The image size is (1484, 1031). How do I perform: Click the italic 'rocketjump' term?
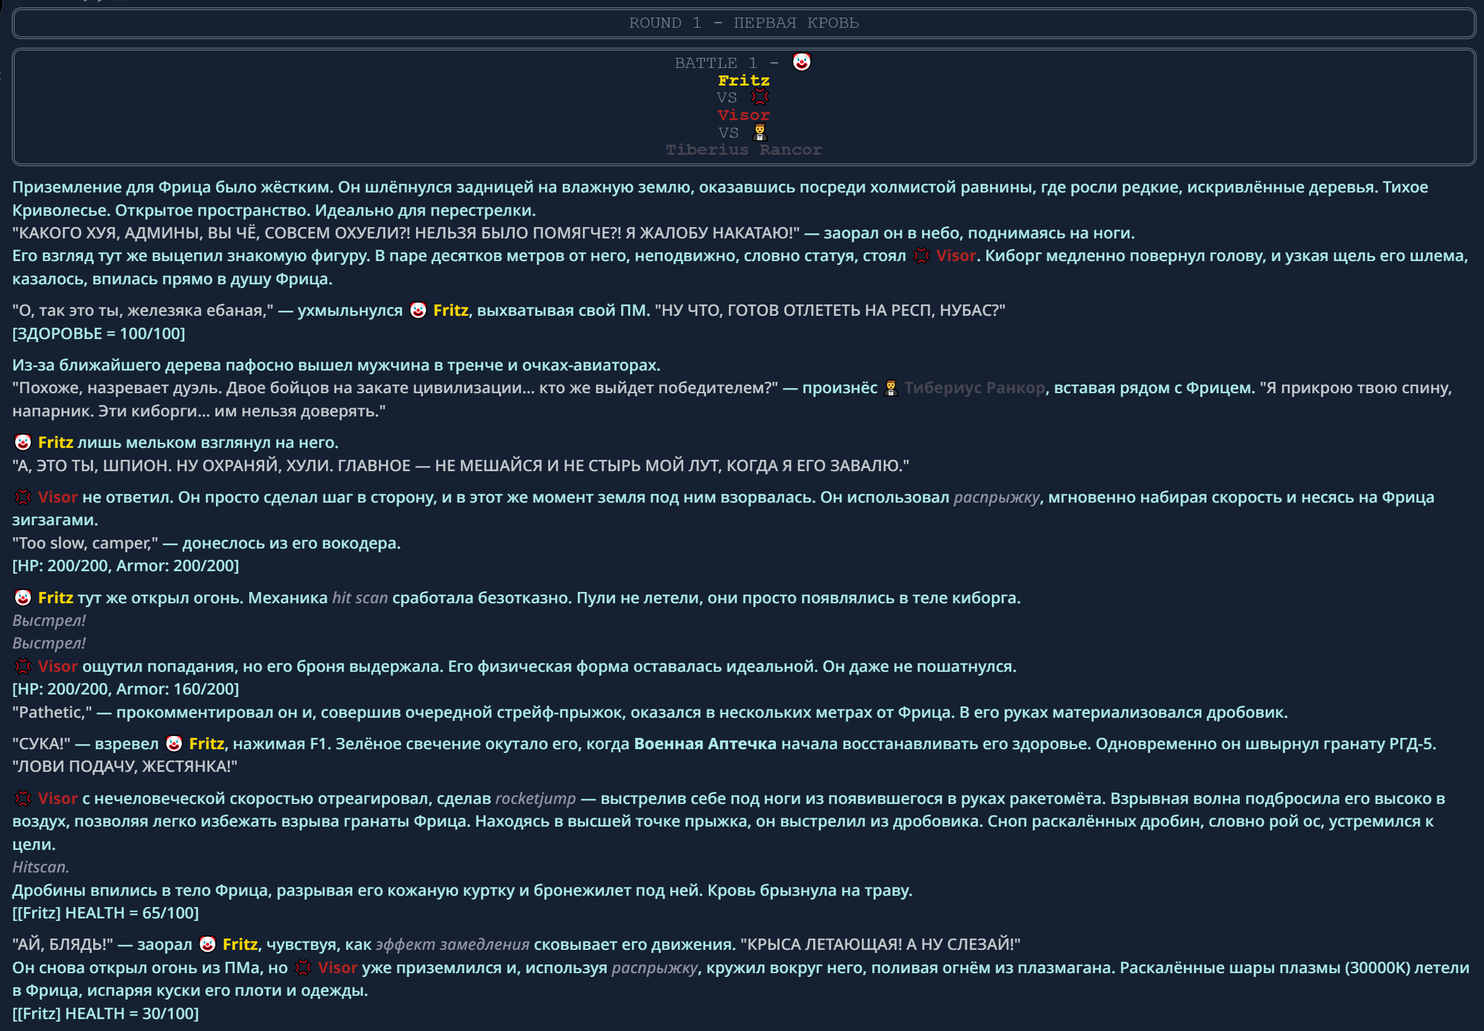(535, 799)
